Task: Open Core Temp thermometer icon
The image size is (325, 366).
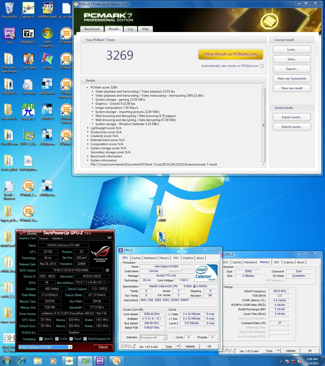Action: [x=28, y=61]
